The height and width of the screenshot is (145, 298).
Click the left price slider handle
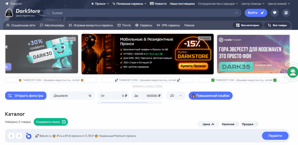click(x=100, y=102)
